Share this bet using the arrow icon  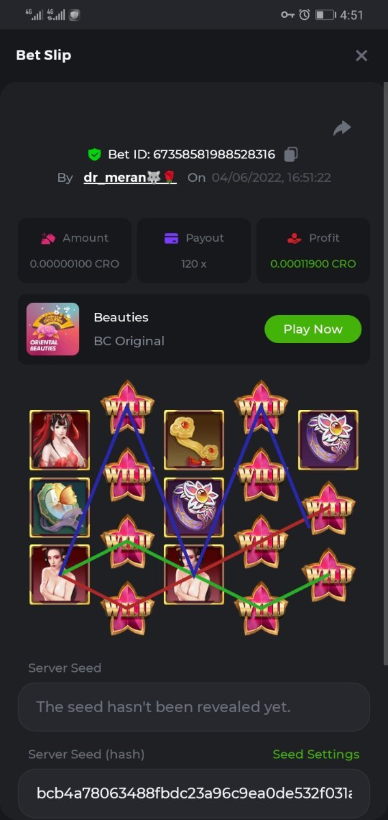pos(342,128)
